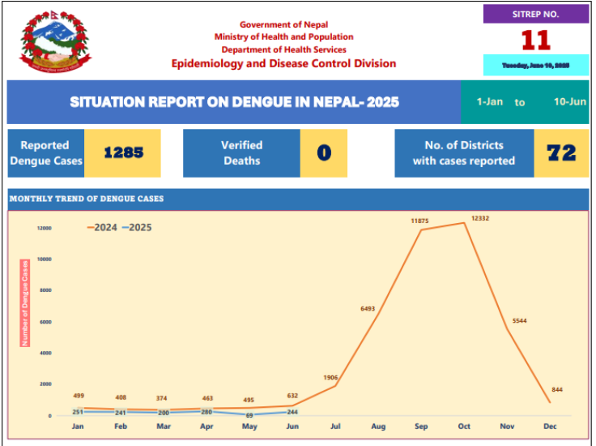Click the March 2025 data label 200
The height and width of the screenshot is (446, 596).
(x=164, y=413)
